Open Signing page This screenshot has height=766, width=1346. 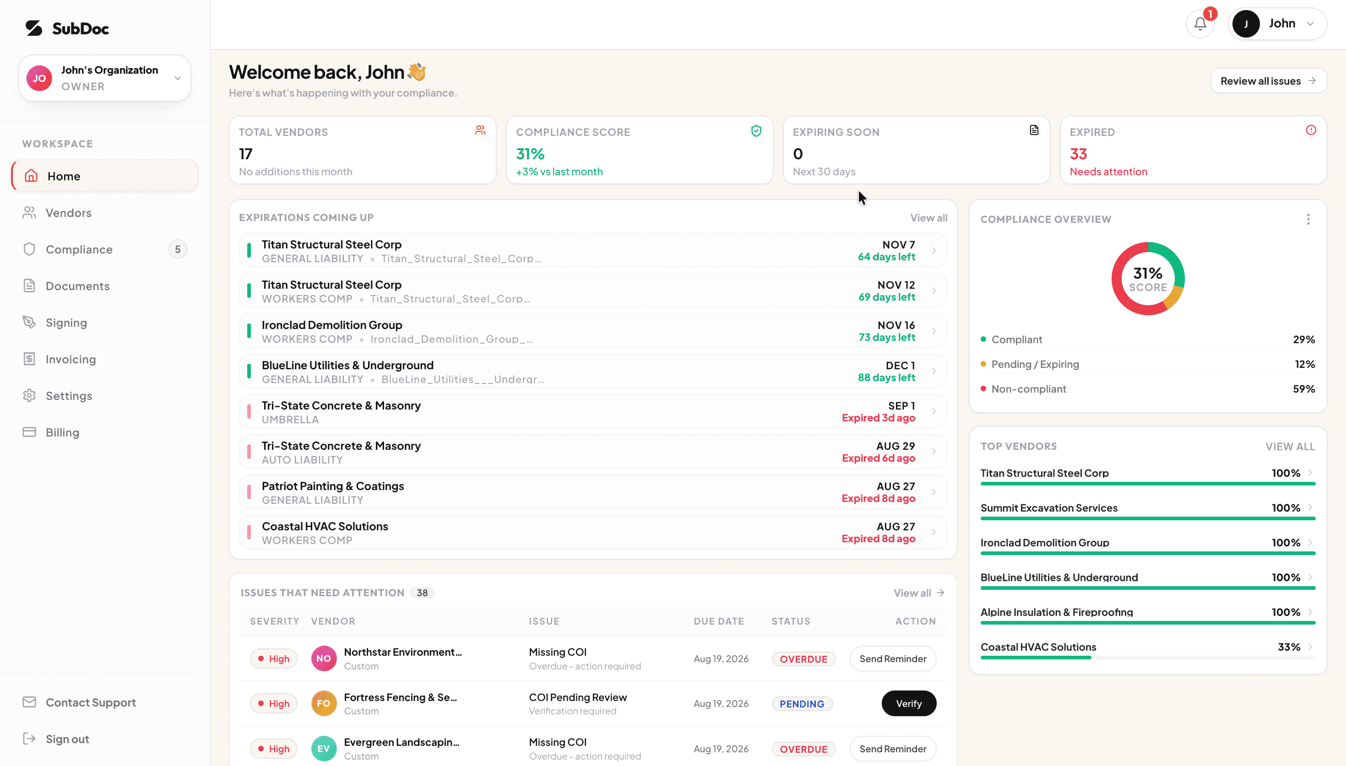pyautogui.click(x=105, y=323)
